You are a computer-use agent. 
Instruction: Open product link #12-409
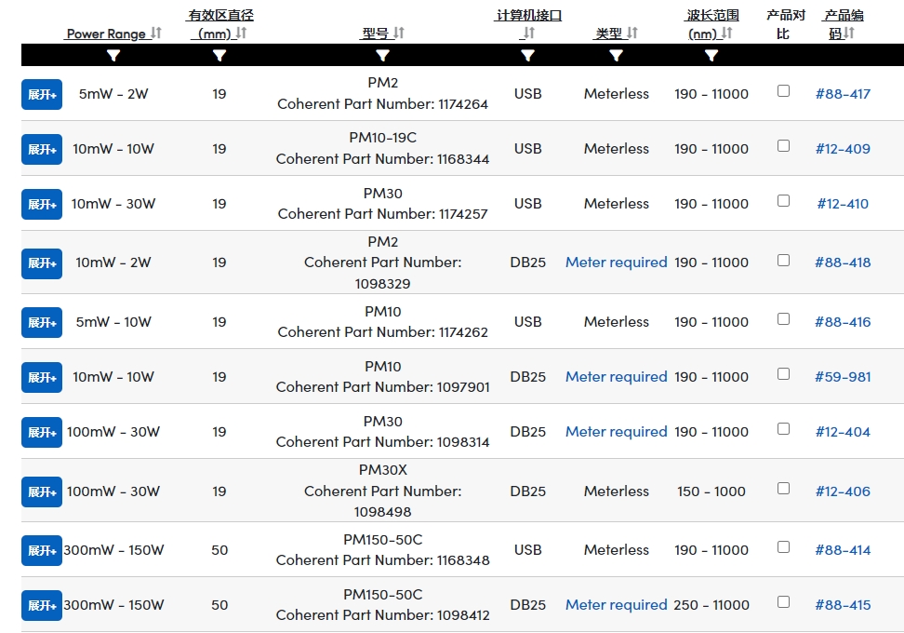click(x=843, y=149)
